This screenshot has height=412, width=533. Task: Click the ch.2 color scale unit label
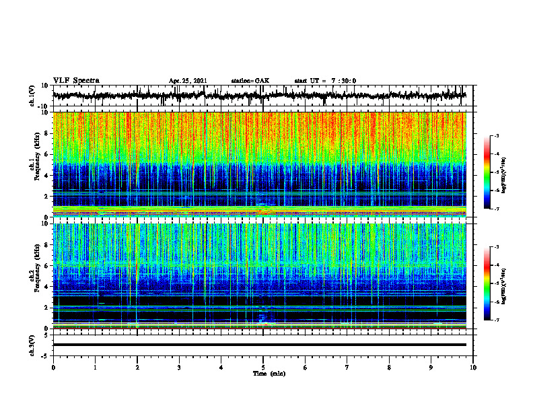pyautogui.click(x=504, y=286)
